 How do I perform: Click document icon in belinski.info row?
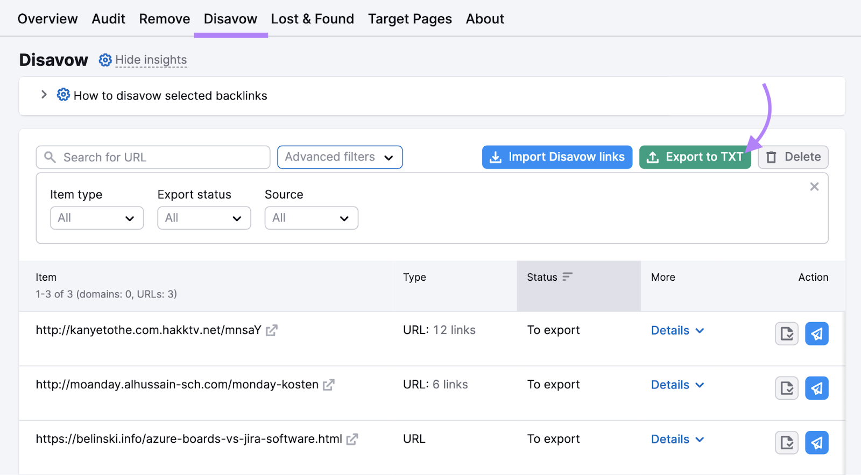pyautogui.click(x=787, y=442)
